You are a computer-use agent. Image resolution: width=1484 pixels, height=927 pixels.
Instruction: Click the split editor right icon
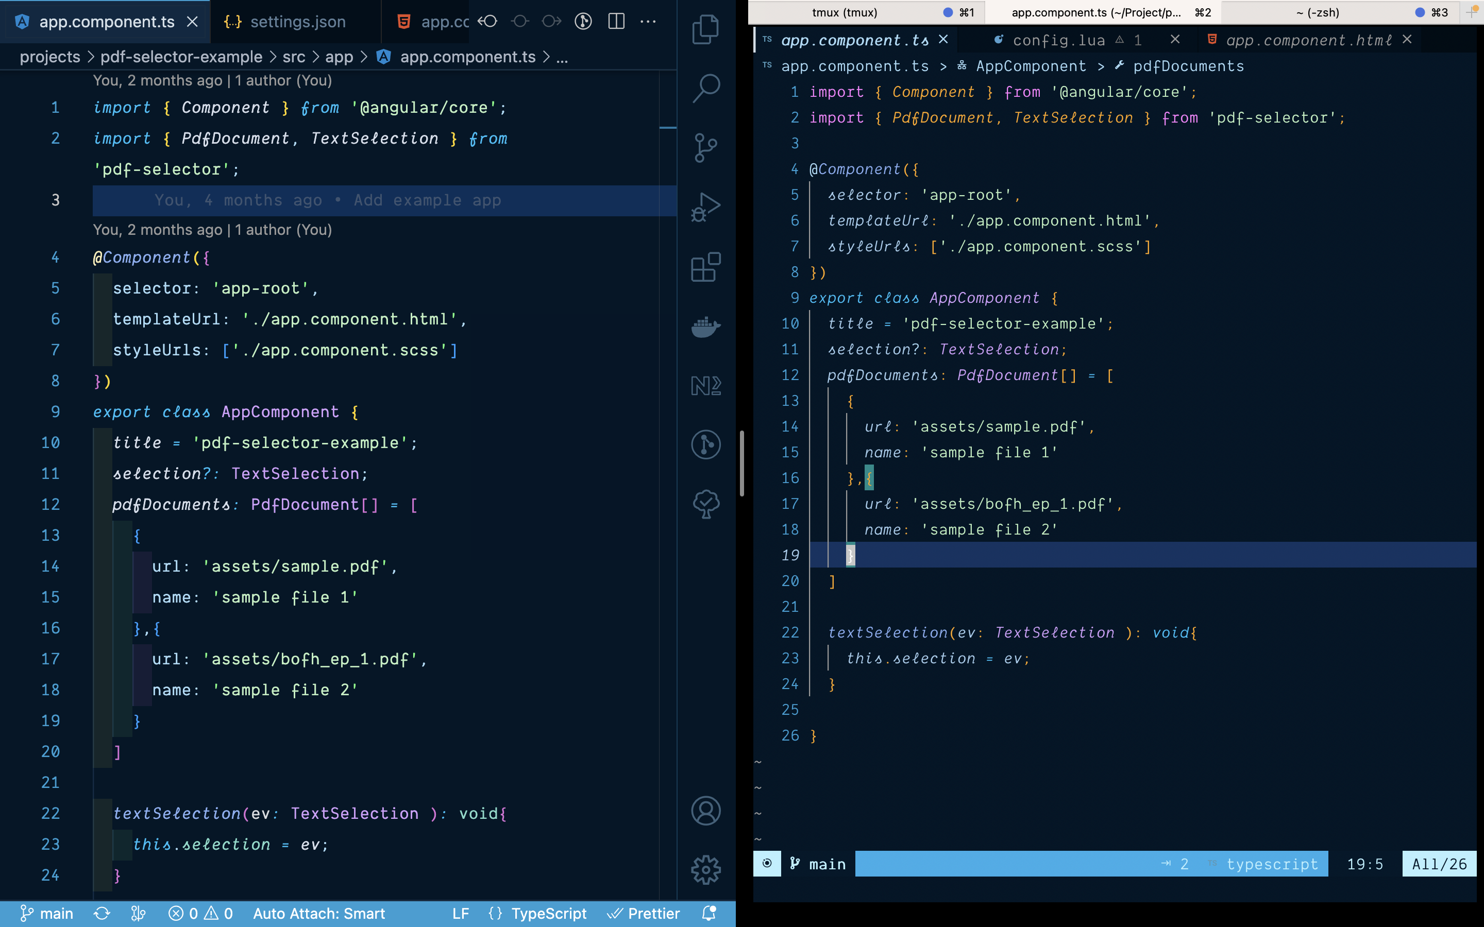click(x=616, y=22)
